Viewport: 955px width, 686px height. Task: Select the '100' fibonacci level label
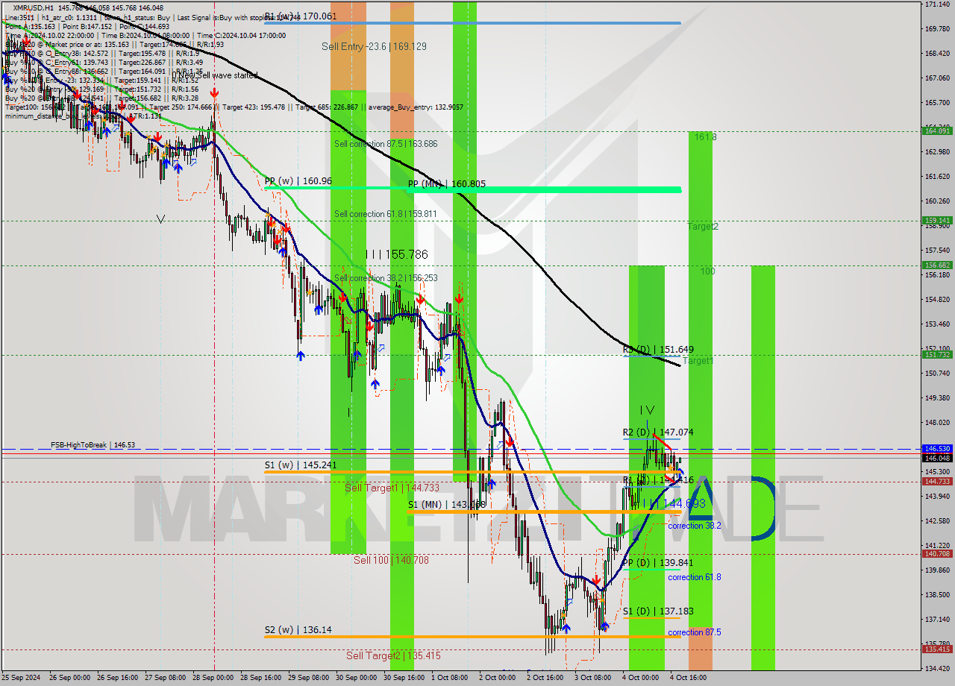(707, 271)
